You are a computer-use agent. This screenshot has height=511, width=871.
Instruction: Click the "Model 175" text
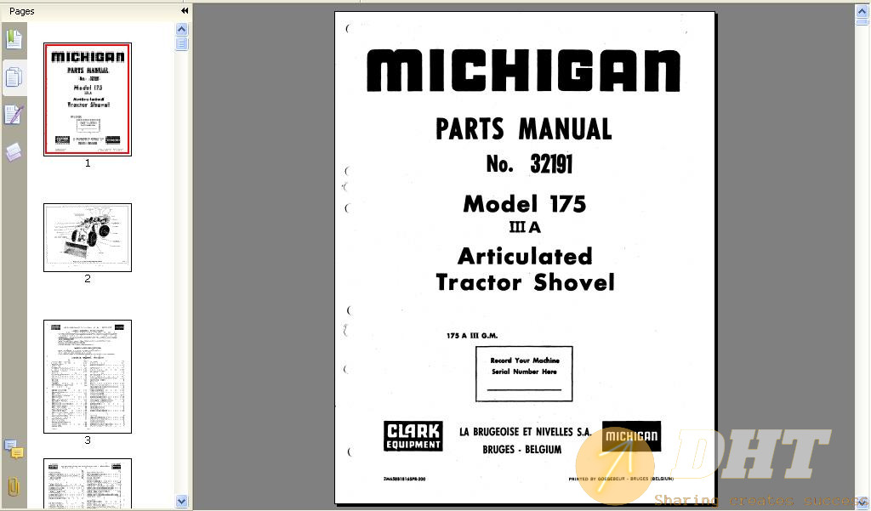click(524, 204)
